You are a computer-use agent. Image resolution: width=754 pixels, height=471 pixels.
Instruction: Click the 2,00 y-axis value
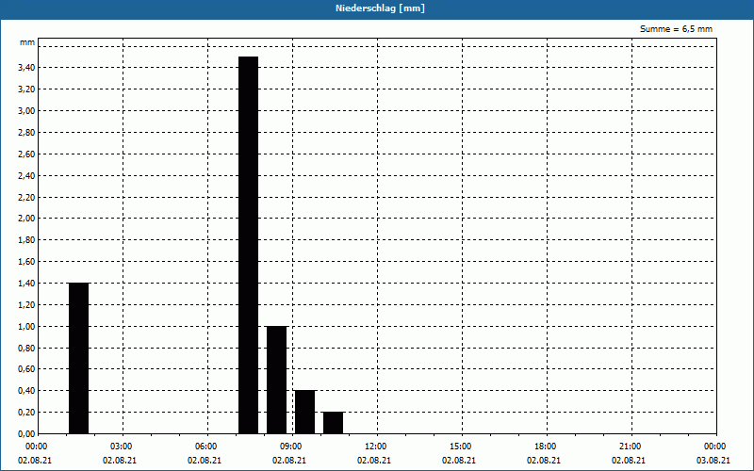pyautogui.click(x=26, y=219)
